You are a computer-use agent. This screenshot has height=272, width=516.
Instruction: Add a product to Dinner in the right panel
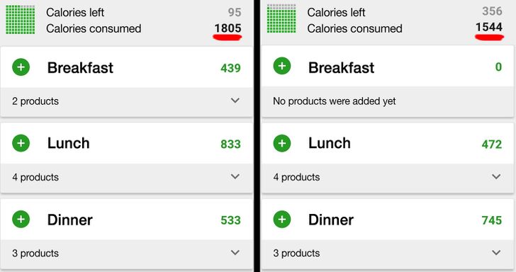[282, 220]
